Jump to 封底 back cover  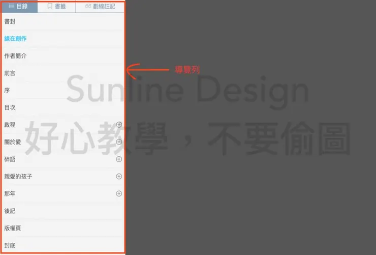pyautogui.click(x=63, y=245)
